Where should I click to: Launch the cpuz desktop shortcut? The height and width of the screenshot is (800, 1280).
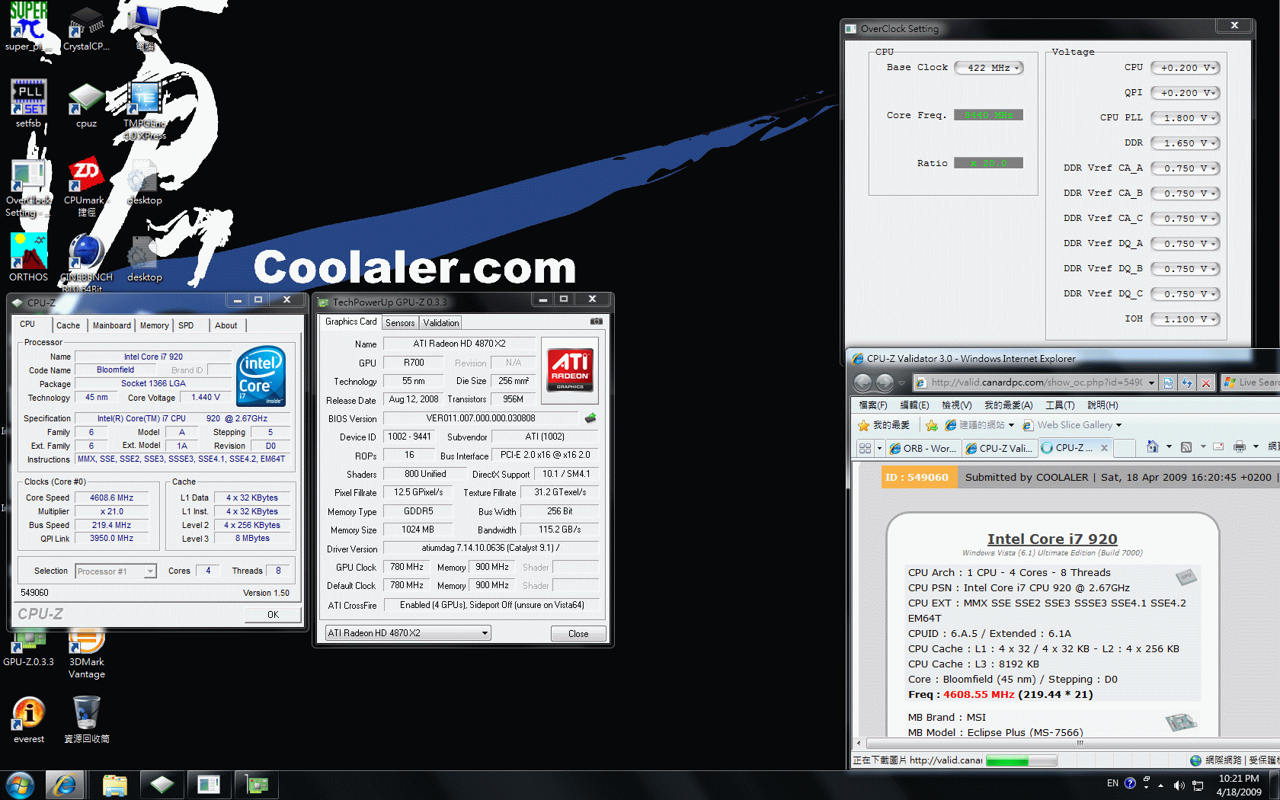pos(86,105)
